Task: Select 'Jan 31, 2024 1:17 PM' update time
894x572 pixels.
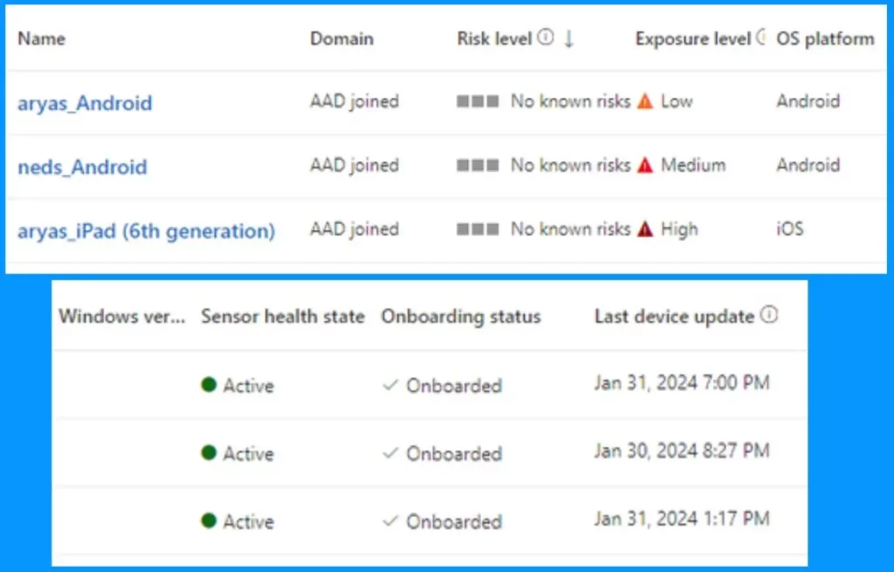Action: [x=681, y=519]
